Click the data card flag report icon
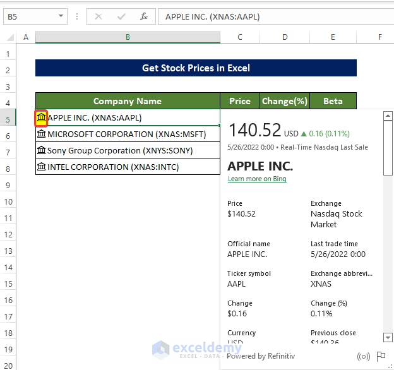 381,356
